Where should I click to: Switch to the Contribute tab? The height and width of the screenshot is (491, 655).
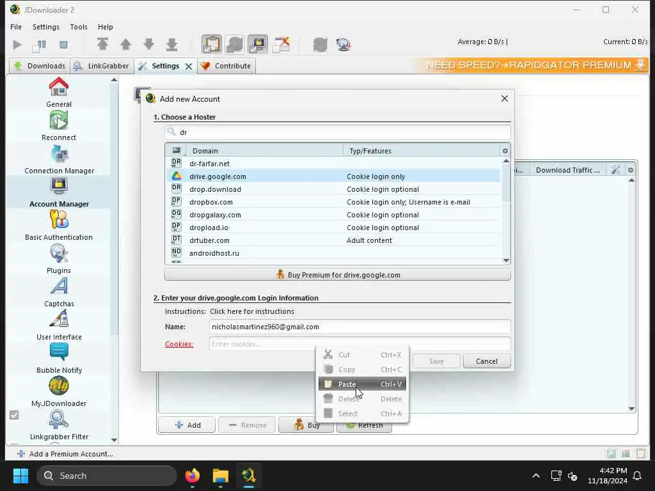point(226,66)
